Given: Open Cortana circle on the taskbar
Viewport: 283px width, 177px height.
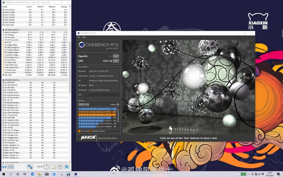Looking at the screenshot, I should [18, 174].
